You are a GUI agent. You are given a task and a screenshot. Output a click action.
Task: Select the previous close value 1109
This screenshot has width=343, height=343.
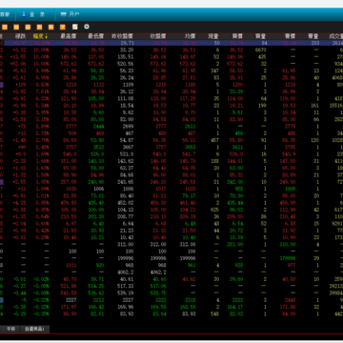click(x=129, y=85)
